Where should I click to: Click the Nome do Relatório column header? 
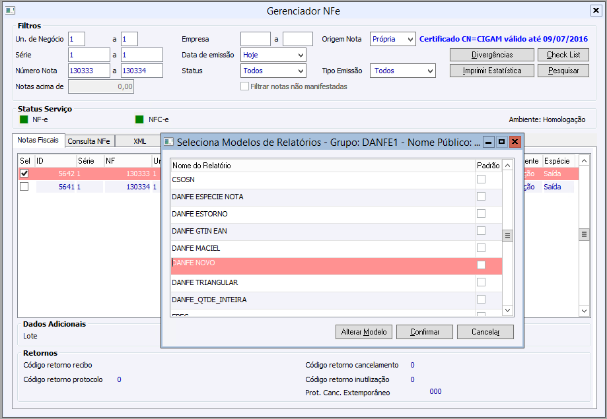323,166
